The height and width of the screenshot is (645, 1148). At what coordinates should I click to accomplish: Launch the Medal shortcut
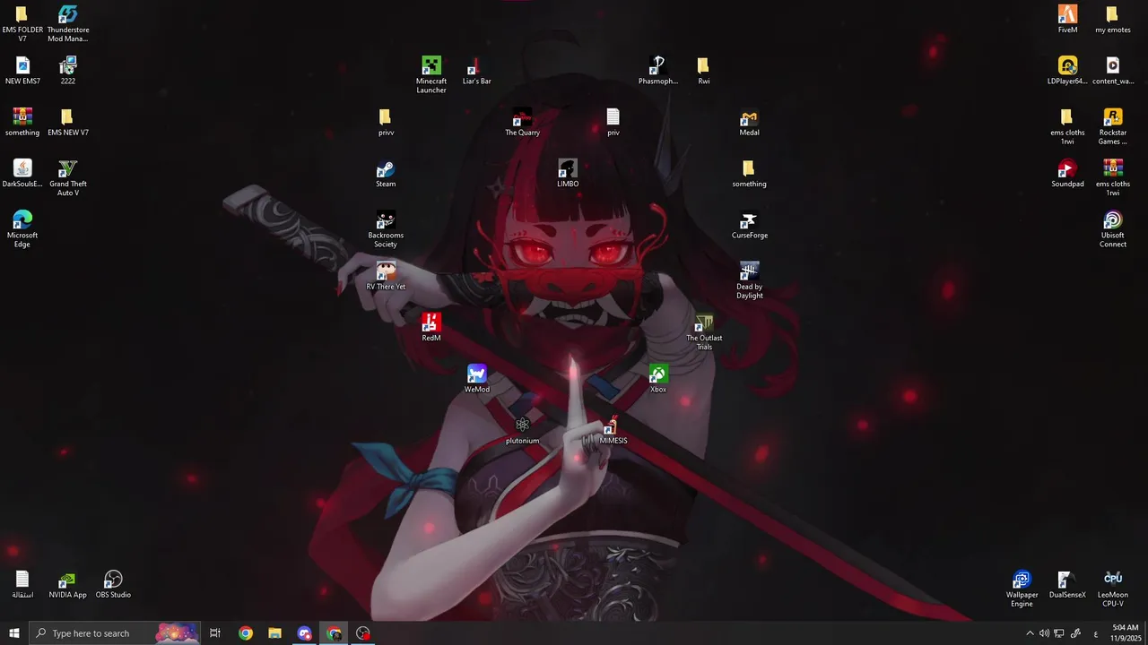coord(749,117)
